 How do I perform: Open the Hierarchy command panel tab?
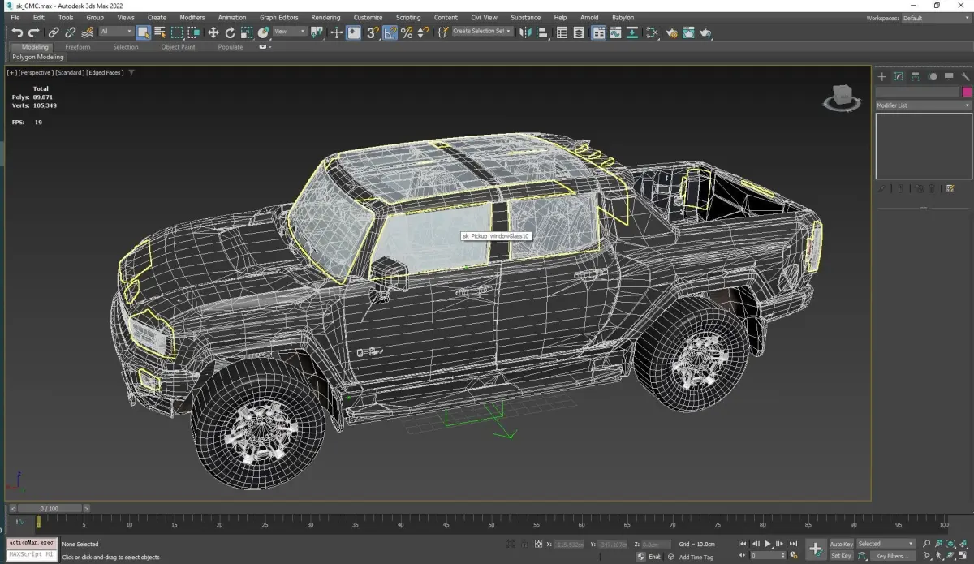916,77
